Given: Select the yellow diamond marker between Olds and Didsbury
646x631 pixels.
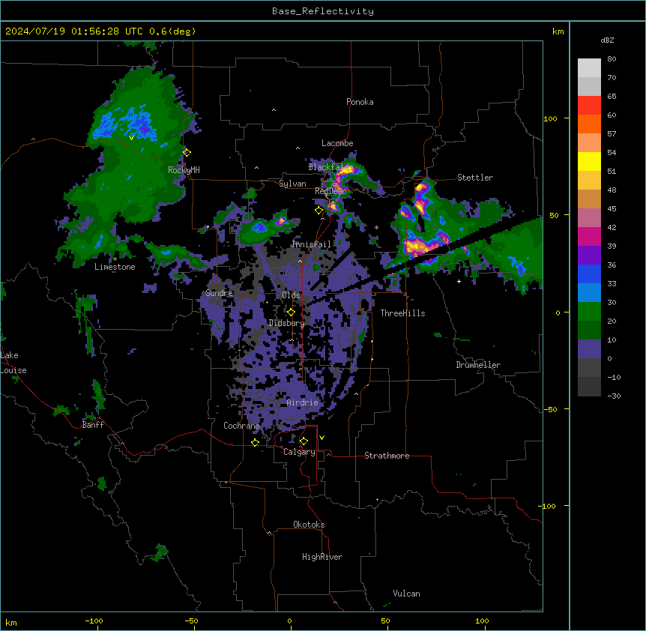Looking at the screenshot, I should click(291, 313).
